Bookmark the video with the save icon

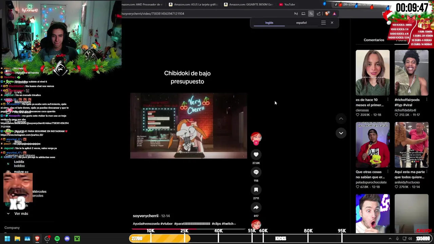[256, 190]
